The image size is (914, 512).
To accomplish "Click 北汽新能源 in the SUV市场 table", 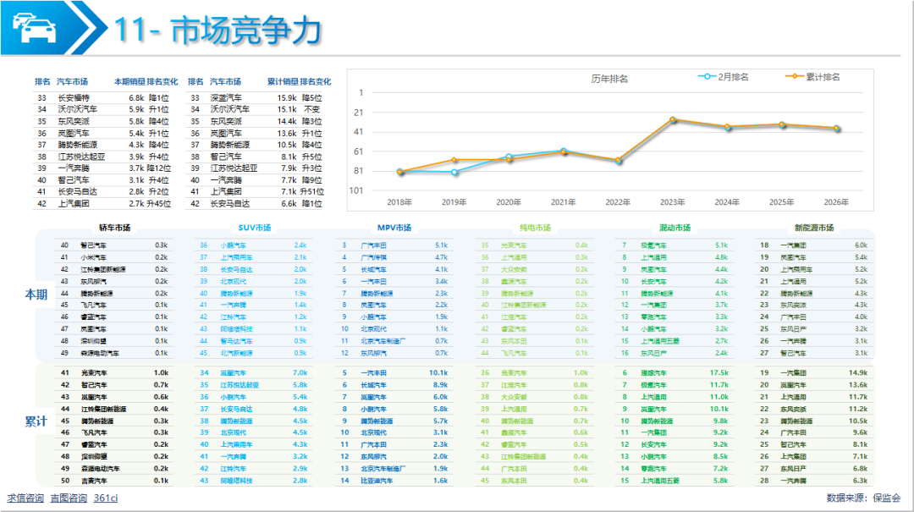I will 236,354.
